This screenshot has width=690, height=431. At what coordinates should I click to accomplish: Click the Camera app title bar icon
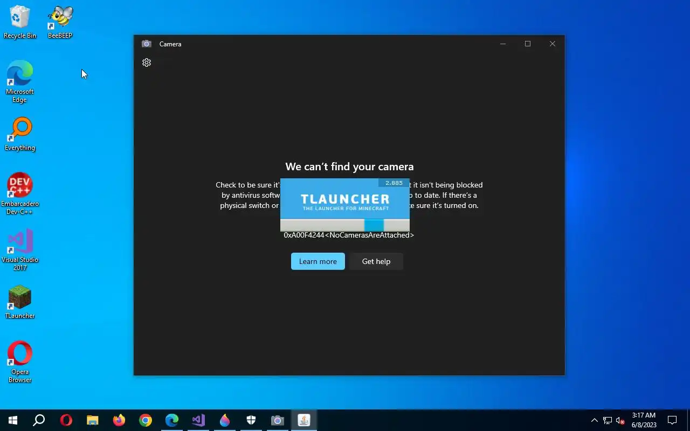(146, 44)
